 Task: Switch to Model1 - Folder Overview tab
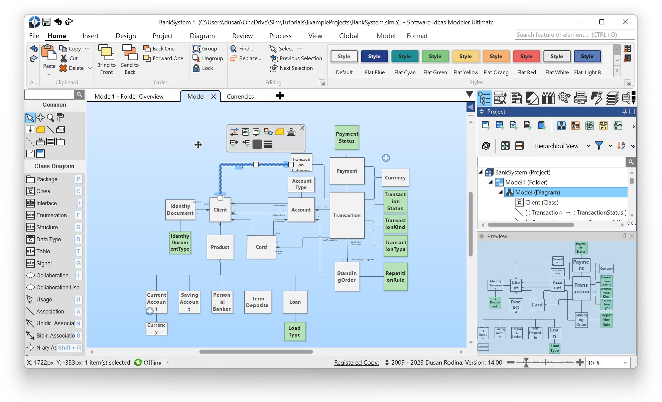pyautogui.click(x=129, y=96)
